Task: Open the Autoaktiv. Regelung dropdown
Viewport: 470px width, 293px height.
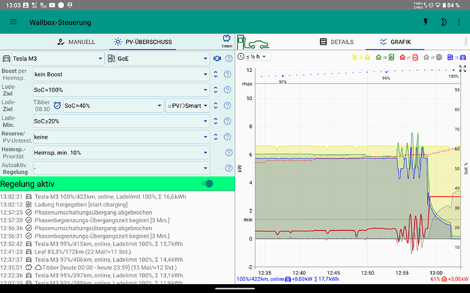Action: pyautogui.click(x=121, y=168)
